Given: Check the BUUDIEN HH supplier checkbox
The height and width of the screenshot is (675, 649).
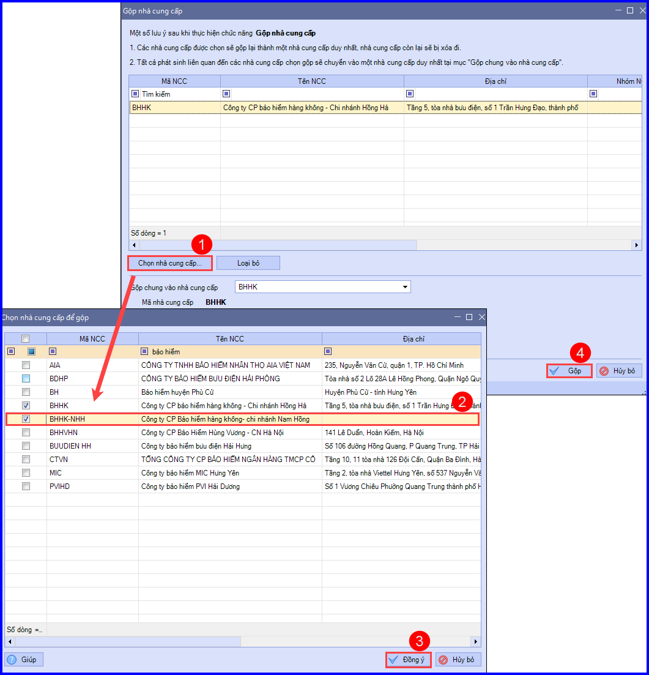Looking at the screenshot, I should coord(26,446).
